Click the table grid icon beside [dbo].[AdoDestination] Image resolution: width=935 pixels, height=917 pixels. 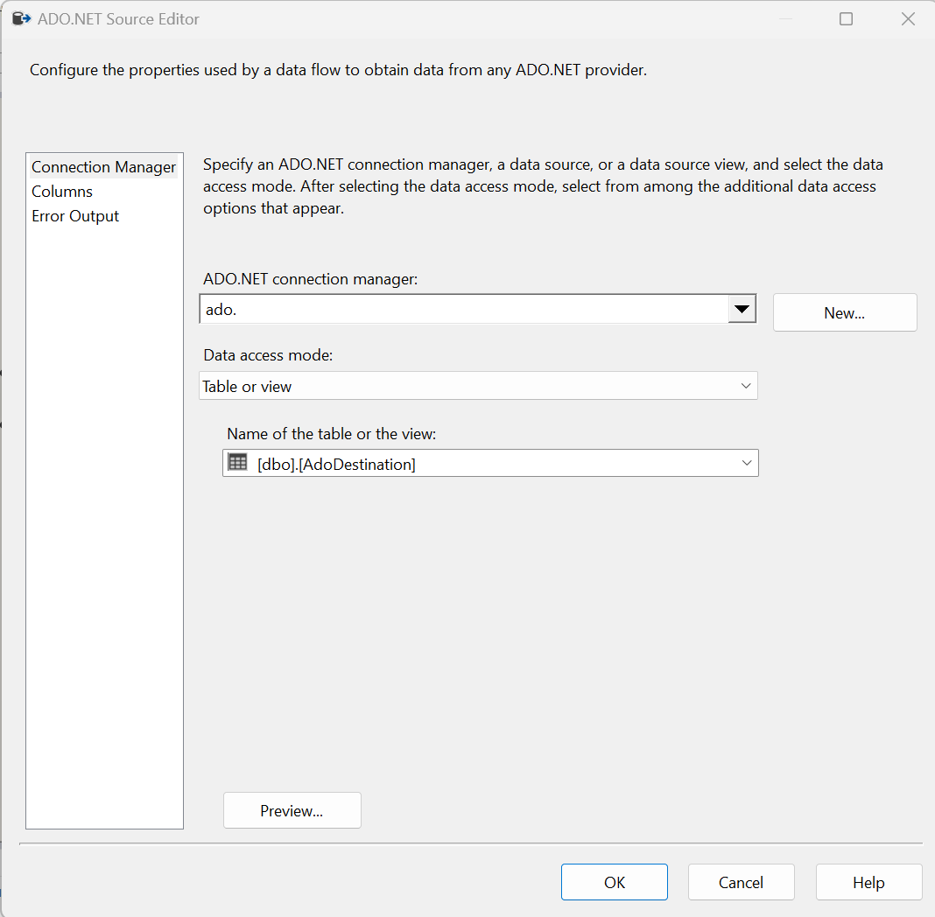pos(237,462)
